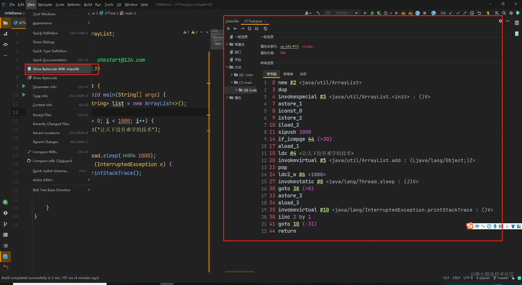
Task: Click the jclasslib close X icon
Action: pyautogui.click(x=228, y=29)
